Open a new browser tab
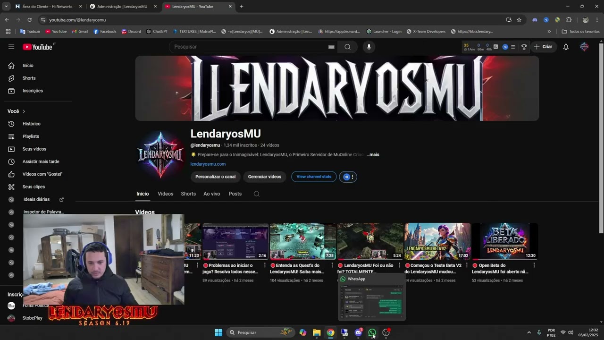 [242, 7]
